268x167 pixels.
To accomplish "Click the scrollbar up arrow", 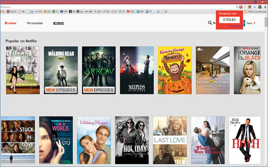I will click(266, 15).
